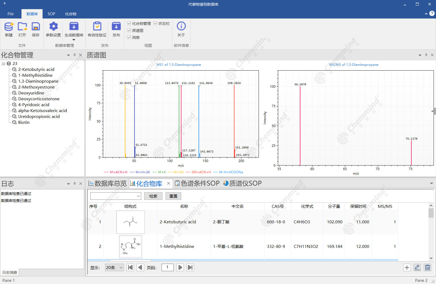Screen dimensions: 436x284
Task: Open the quick access toolbar dropdown
Action: click(5, 3)
